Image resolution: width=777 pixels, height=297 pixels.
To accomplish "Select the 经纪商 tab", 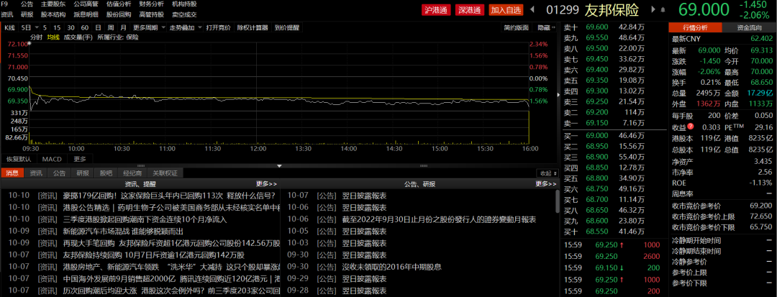I will pyautogui.click(x=132, y=173).
